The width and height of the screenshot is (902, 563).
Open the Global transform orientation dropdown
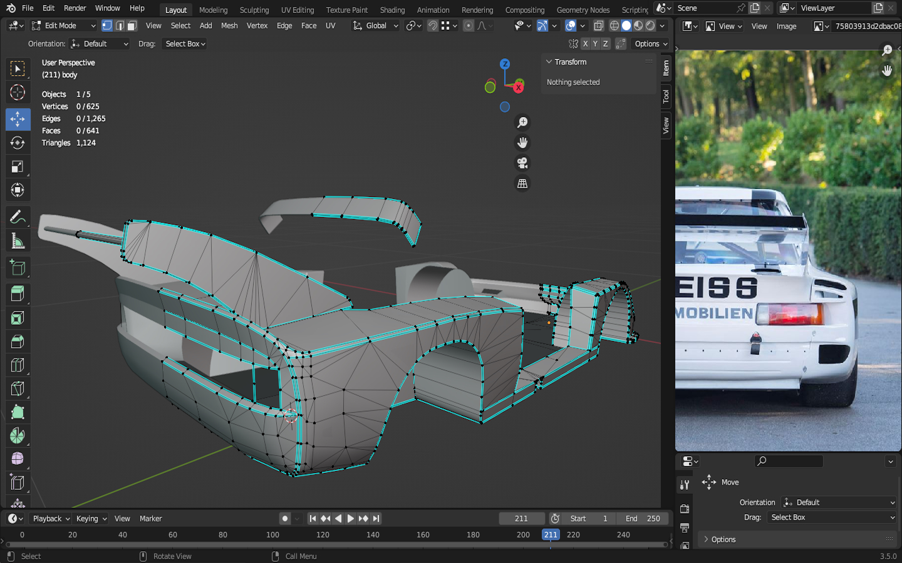click(376, 26)
